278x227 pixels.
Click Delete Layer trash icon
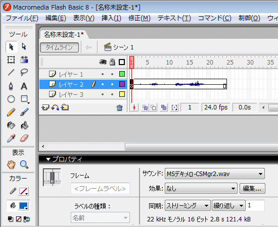tap(119, 107)
